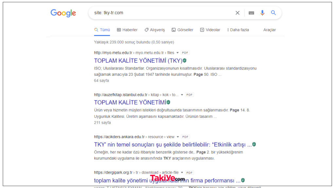Click the PDF badge on the auzefkitap.istanbul.edu.tr result
The width and height of the screenshot is (335, 188).
pos(189,95)
